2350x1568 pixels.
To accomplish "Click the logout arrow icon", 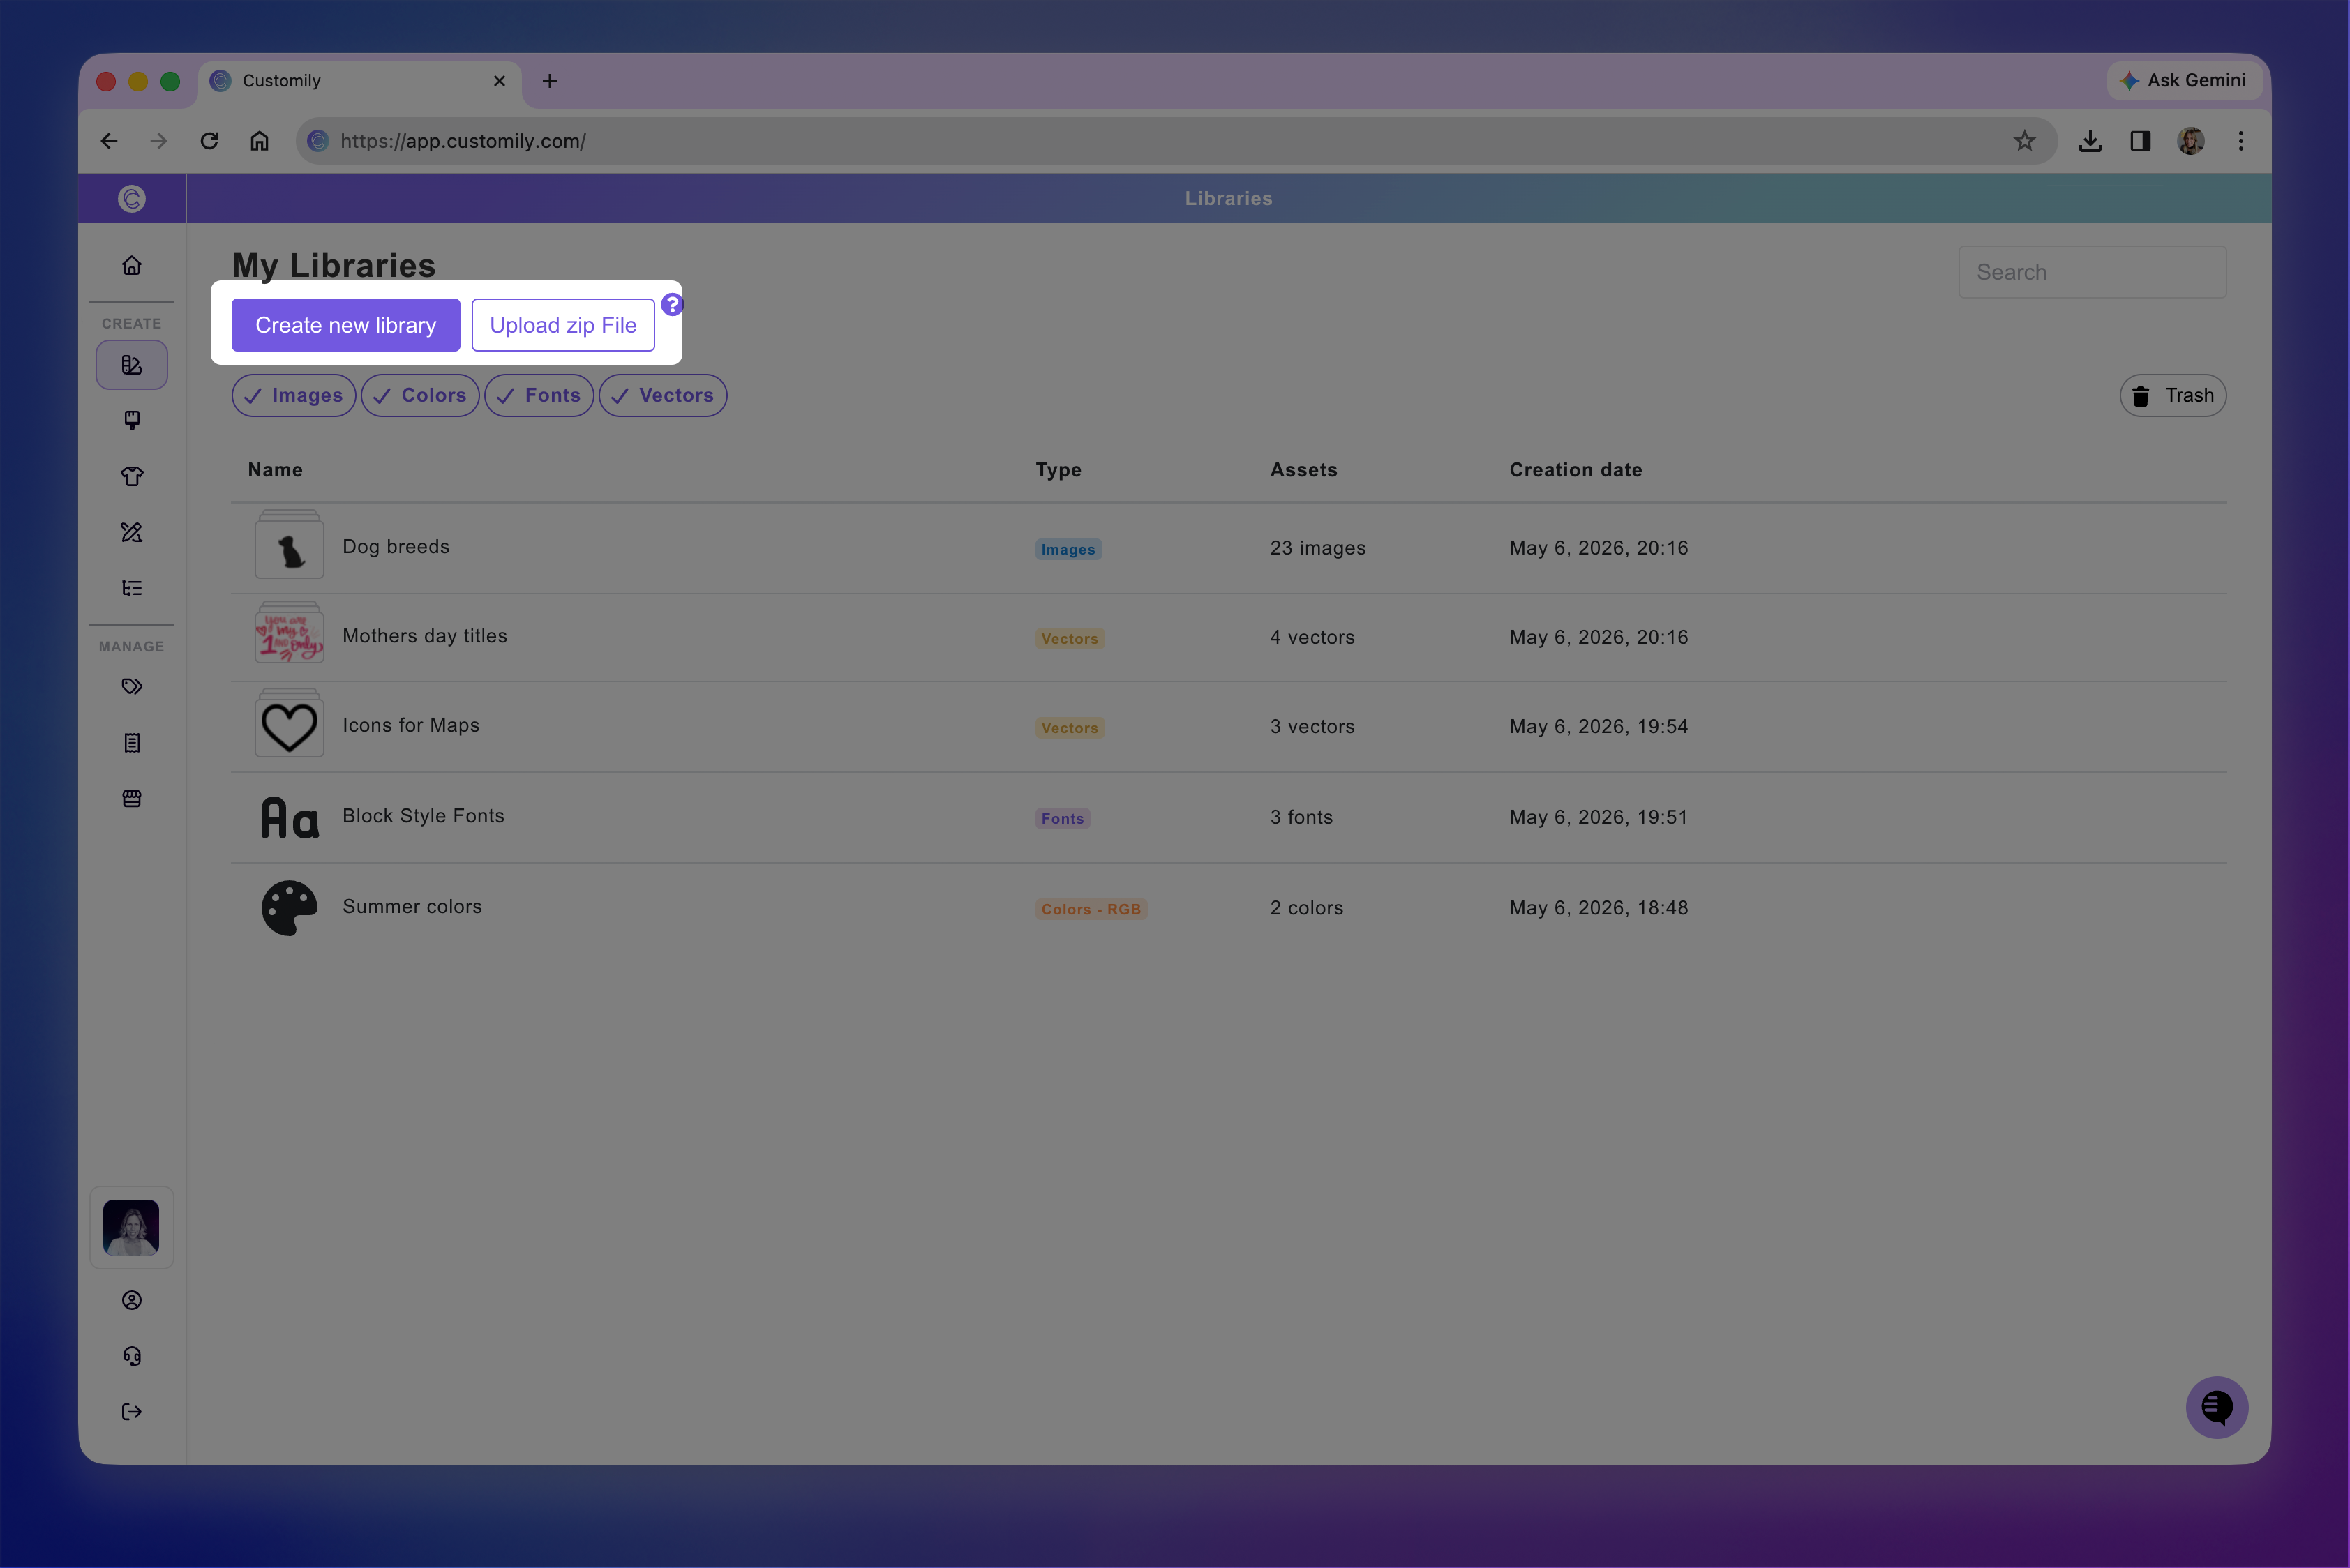I will tap(131, 1412).
